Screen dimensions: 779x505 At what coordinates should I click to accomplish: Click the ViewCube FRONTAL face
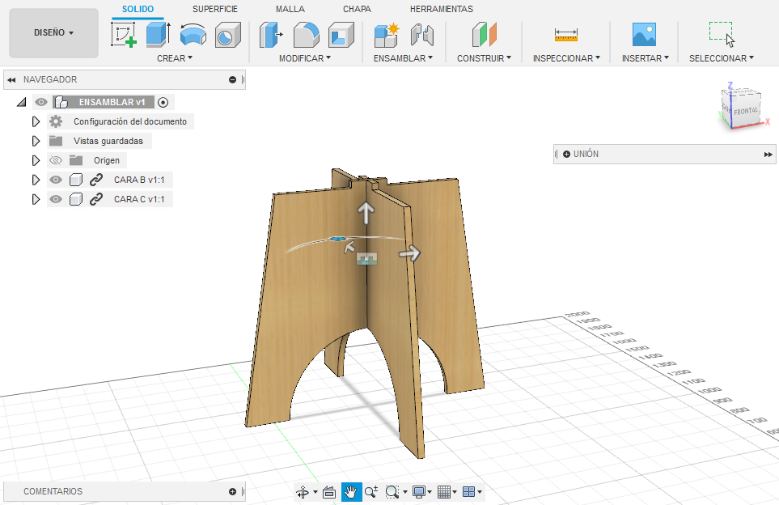[x=746, y=111]
